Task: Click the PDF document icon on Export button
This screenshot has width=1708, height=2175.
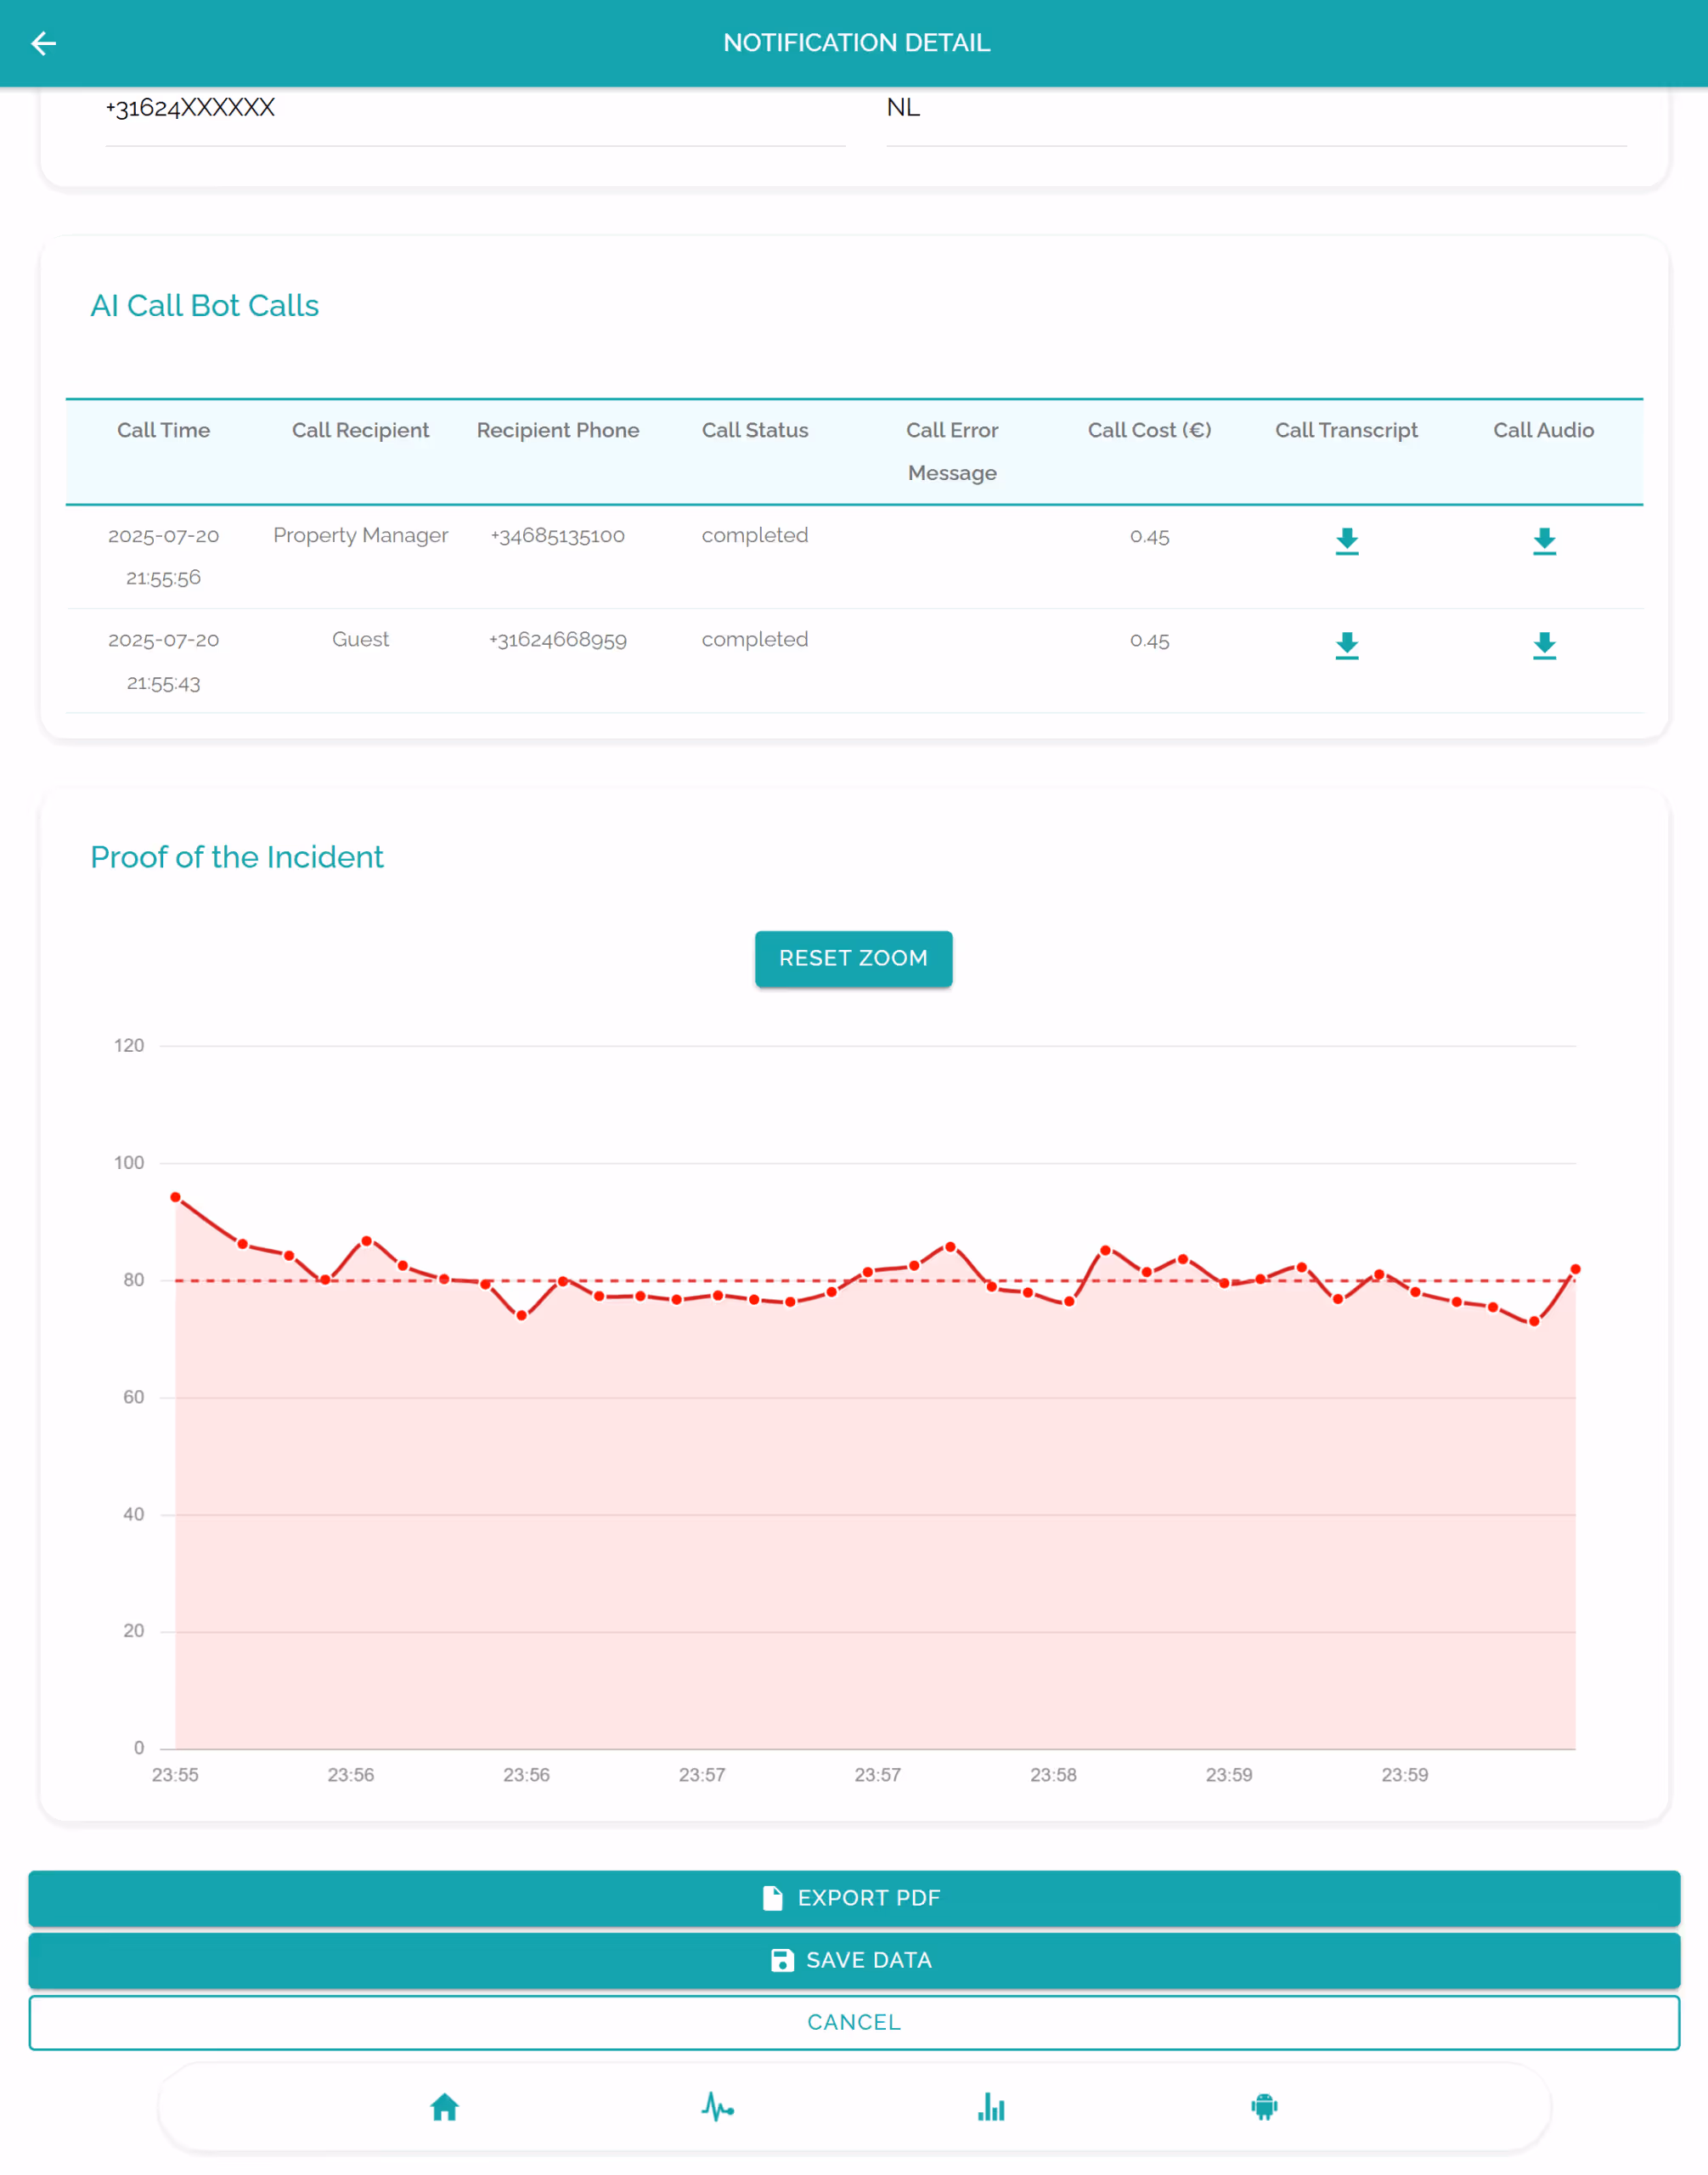Action: click(x=773, y=1897)
